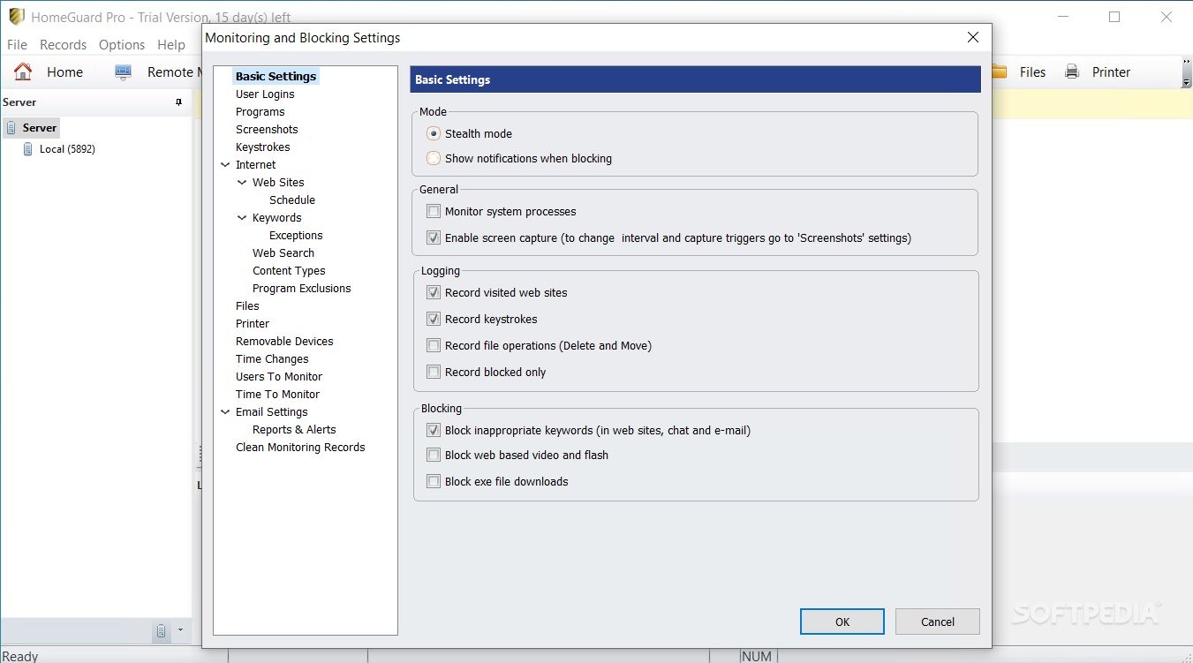
Task: Check Block web based video and flash
Action: pos(434,456)
